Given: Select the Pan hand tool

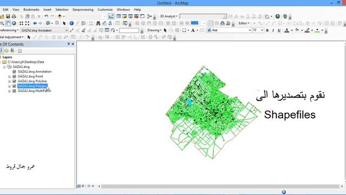Looking at the screenshot, I should click(8, 23).
